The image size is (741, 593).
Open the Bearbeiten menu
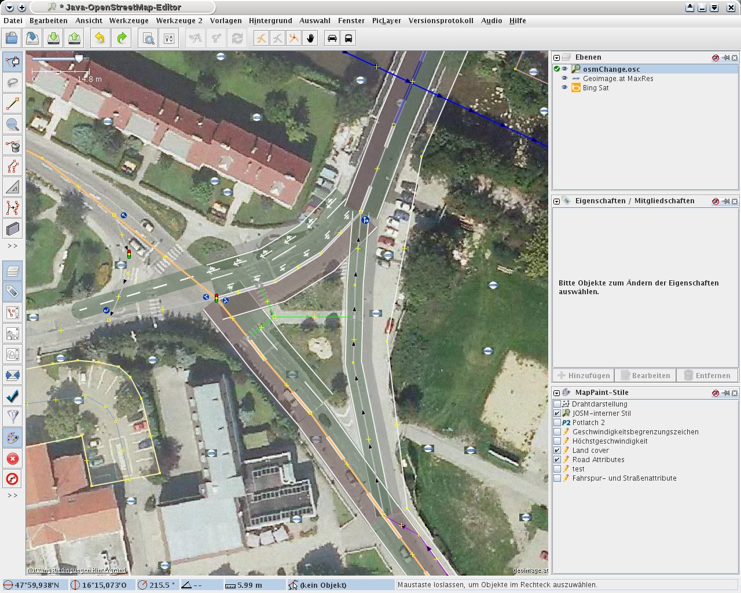[x=49, y=20]
